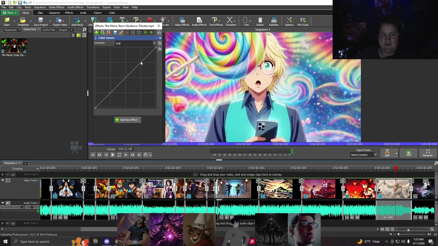Screen dimensions: 438x246
Task: Mute Audio Track 1 speaker toggle
Action: tap(8, 203)
